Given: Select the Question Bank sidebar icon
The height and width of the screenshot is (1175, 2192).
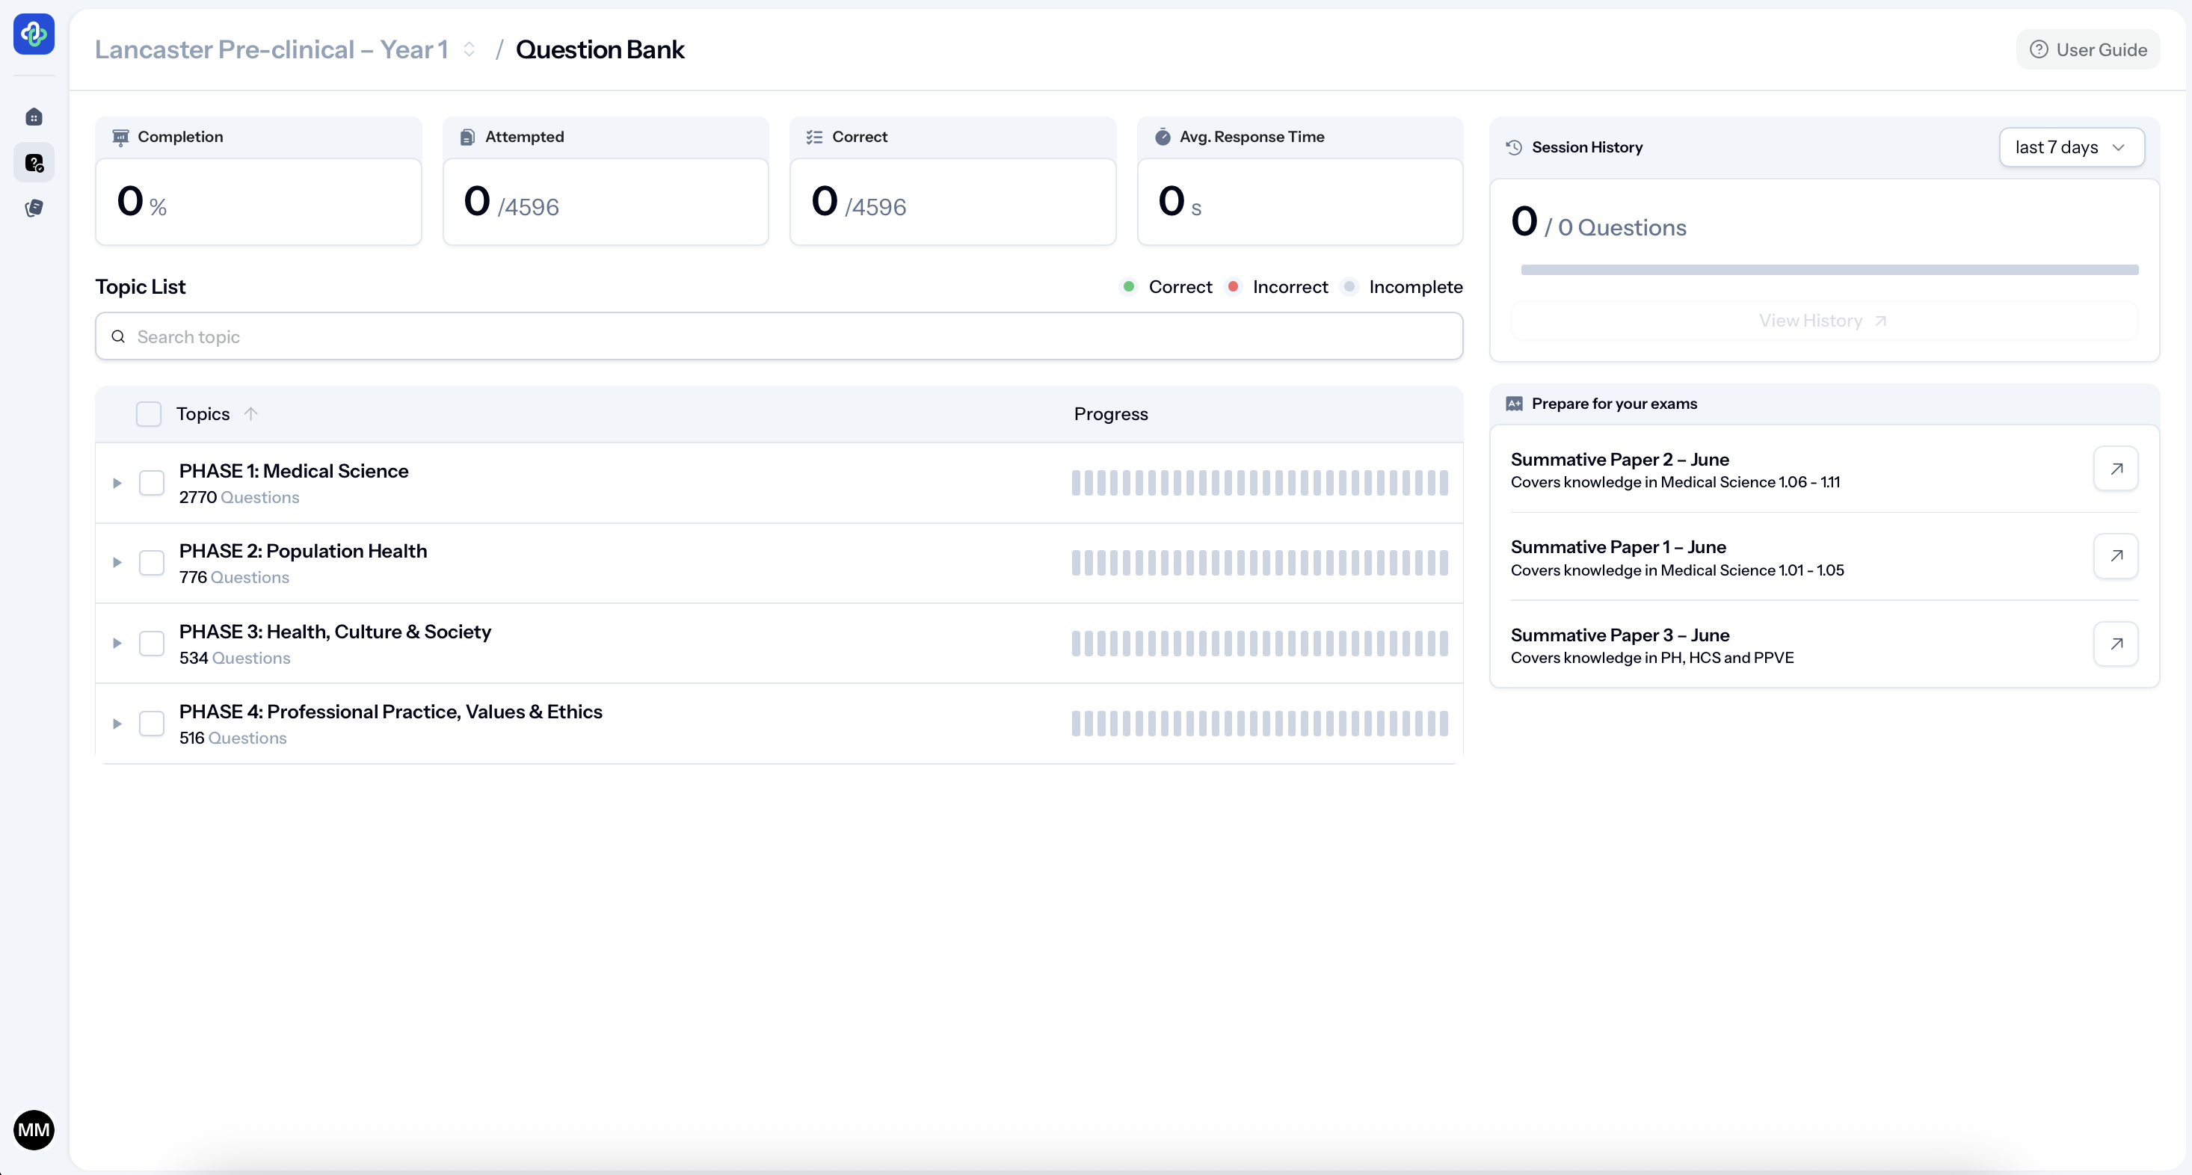Looking at the screenshot, I should [34, 162].
